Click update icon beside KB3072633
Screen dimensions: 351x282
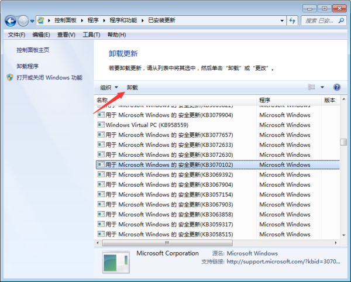[x=101, y=145]
